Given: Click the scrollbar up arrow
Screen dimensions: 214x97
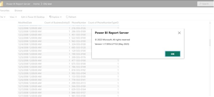Looking at the screenshot, I should click(x=210, y=23).
